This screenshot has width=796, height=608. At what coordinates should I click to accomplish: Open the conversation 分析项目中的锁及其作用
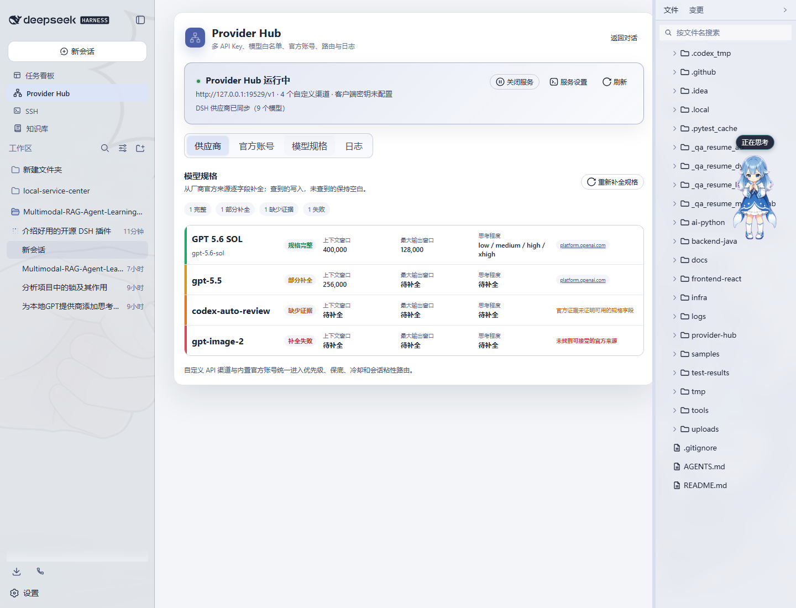(x=77, y=287)
